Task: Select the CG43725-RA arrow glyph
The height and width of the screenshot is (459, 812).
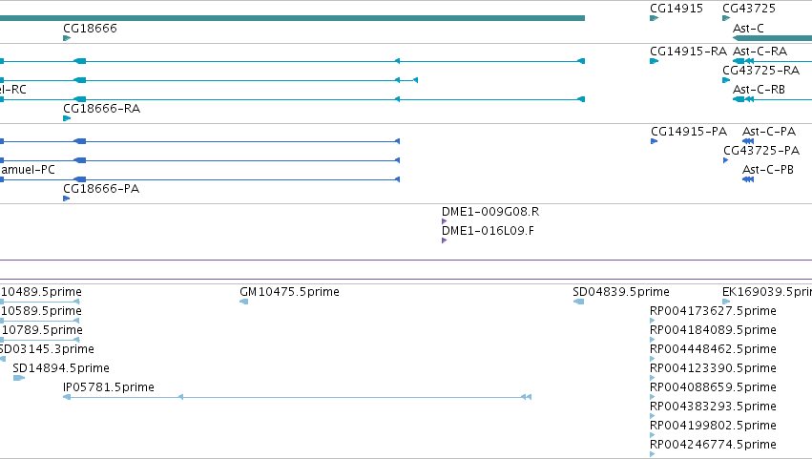Action: coord(726,80)
